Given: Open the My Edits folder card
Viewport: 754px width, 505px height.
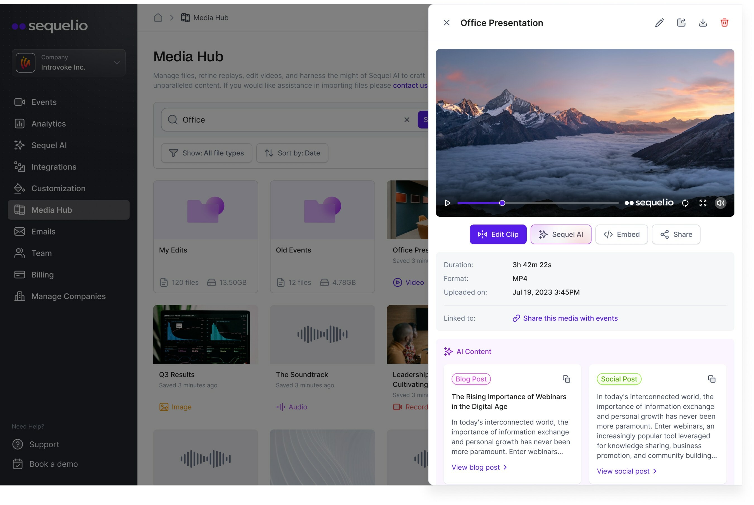Looking at the screenshot, I should click(x=206, y=236).
